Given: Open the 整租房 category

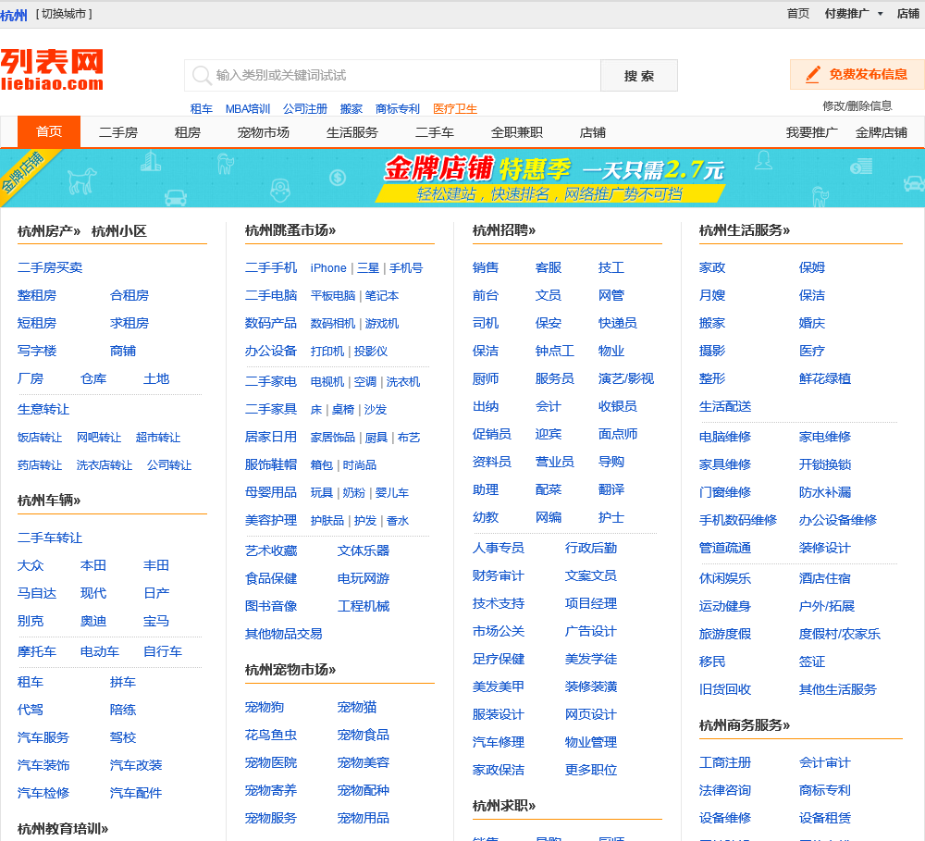Looking at the screenshot, I should click(x=37, y=295).
